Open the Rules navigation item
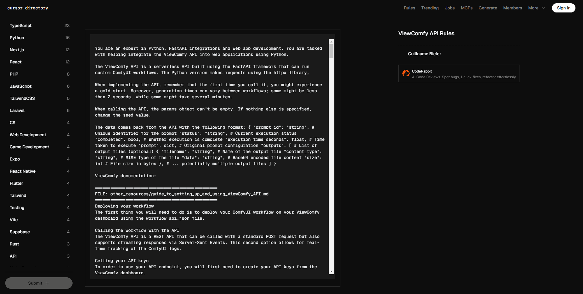Image resolution: width=583 pixels, height=294 pixels. [409, 8]
